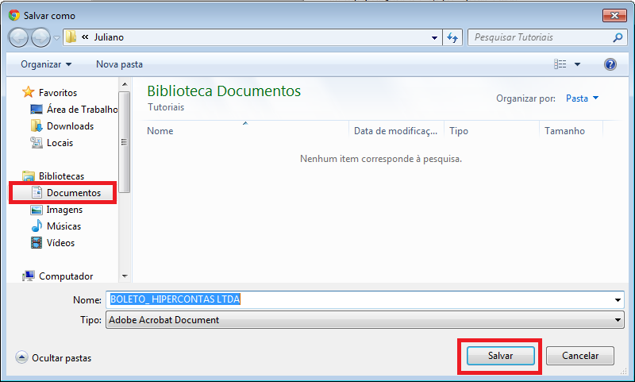Select Favoritos in the navigation pane
This screenshot has height=382, width=635.
pyautogui.click(x=57, y=93)
